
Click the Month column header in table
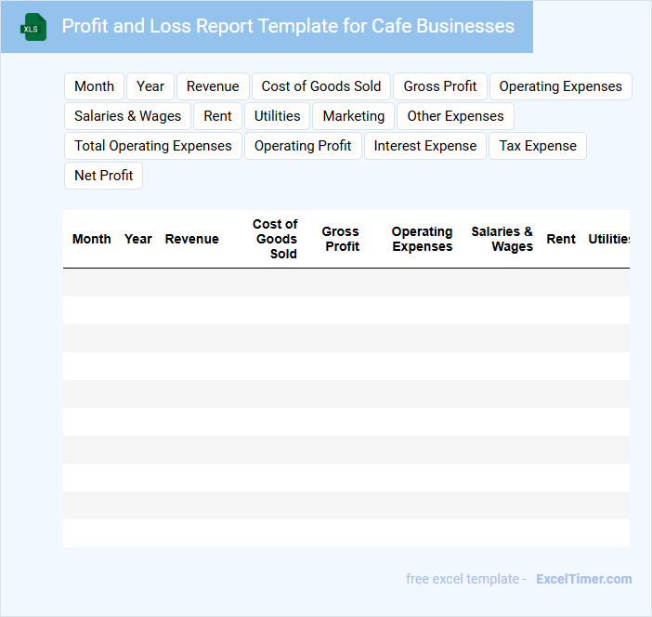[x=91, y=239]
